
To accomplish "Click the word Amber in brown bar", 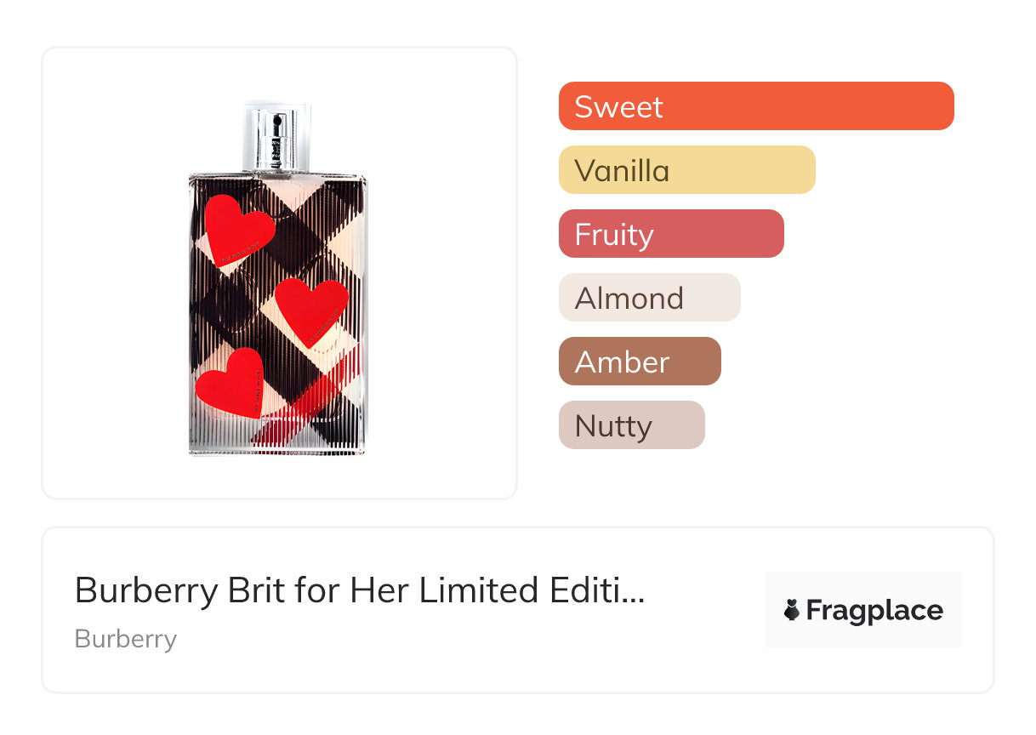I will (x=622, y=362).
